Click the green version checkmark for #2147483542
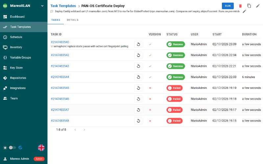 click(x=150, y=55)
